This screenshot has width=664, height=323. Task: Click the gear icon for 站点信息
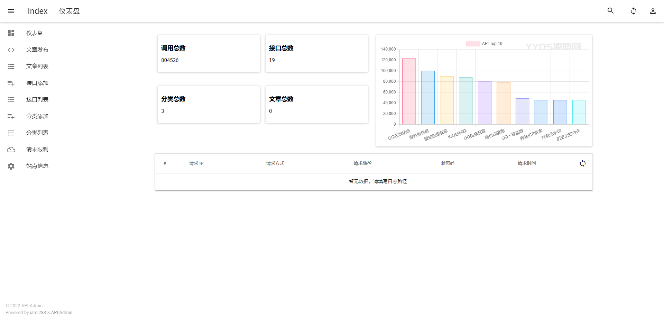(11, 166)
